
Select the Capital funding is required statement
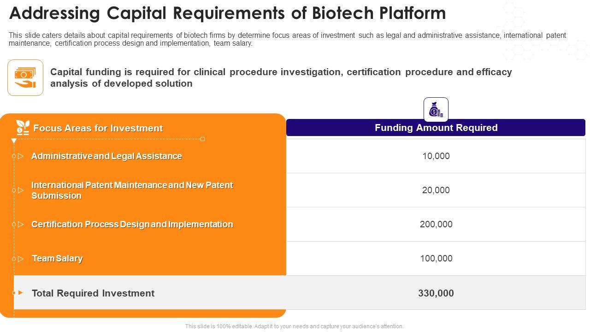[281, 77]
